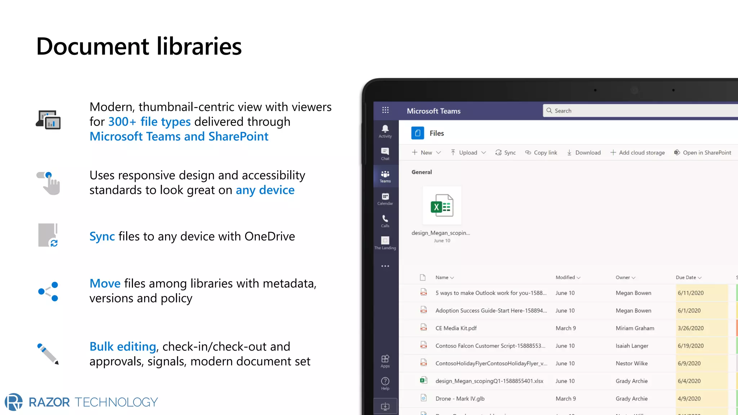Click the Upload button
Image resolution: width=738 pixels, height=415 pixels.
click(x=464, y=153)
